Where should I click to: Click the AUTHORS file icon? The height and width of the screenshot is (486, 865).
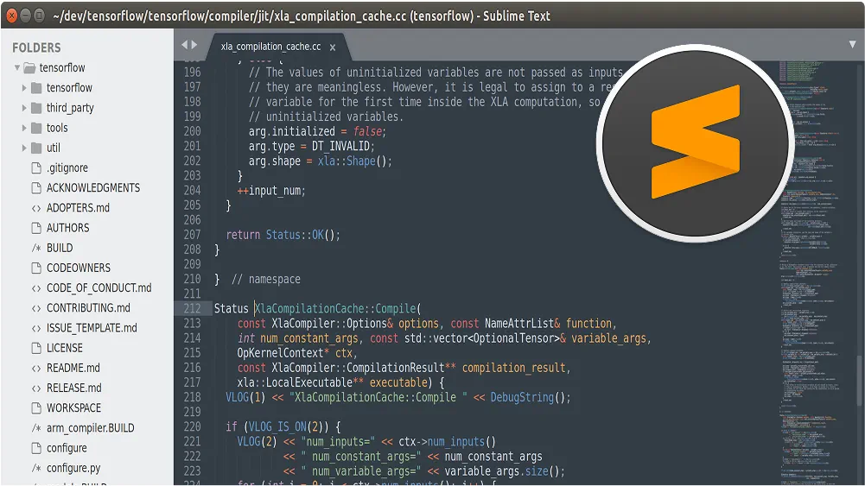point(36,228)
